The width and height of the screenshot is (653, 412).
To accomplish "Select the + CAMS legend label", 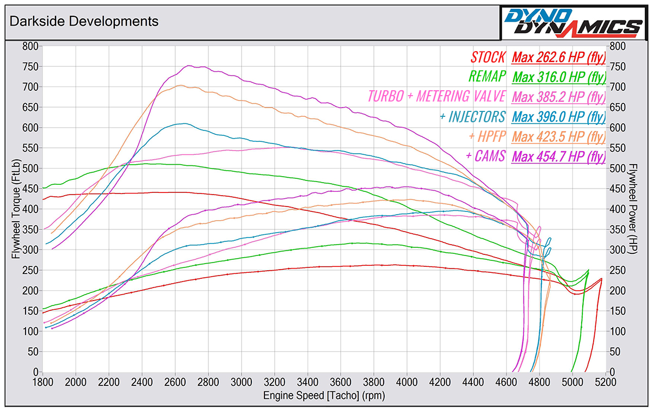I will 485,157.
